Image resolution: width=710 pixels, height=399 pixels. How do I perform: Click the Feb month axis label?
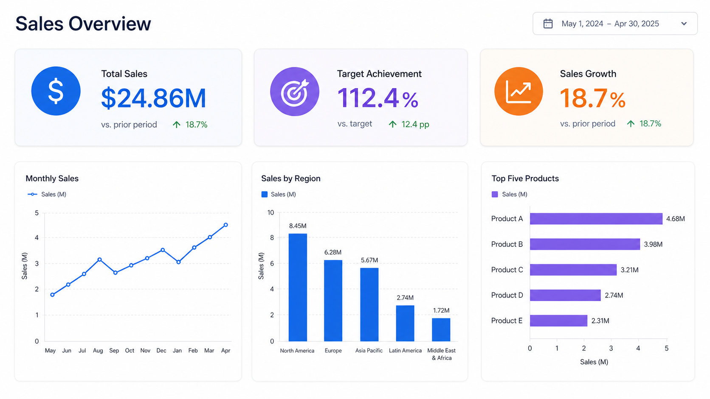pos(193,351)
